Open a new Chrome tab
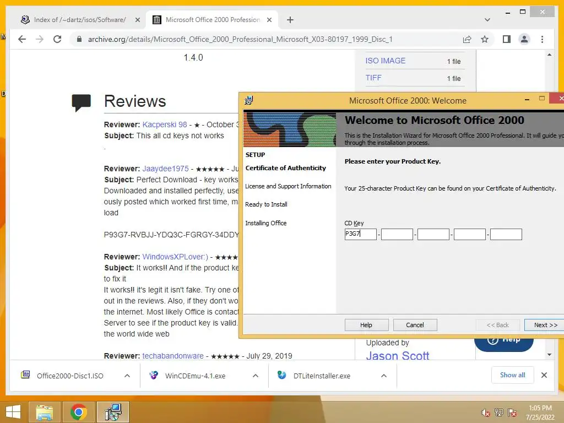The height and width of the screenshot is (423, 564). [x=290, y=20]
